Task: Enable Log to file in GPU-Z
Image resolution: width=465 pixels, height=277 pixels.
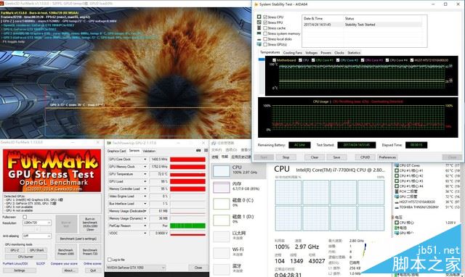Action: point(110,260)
